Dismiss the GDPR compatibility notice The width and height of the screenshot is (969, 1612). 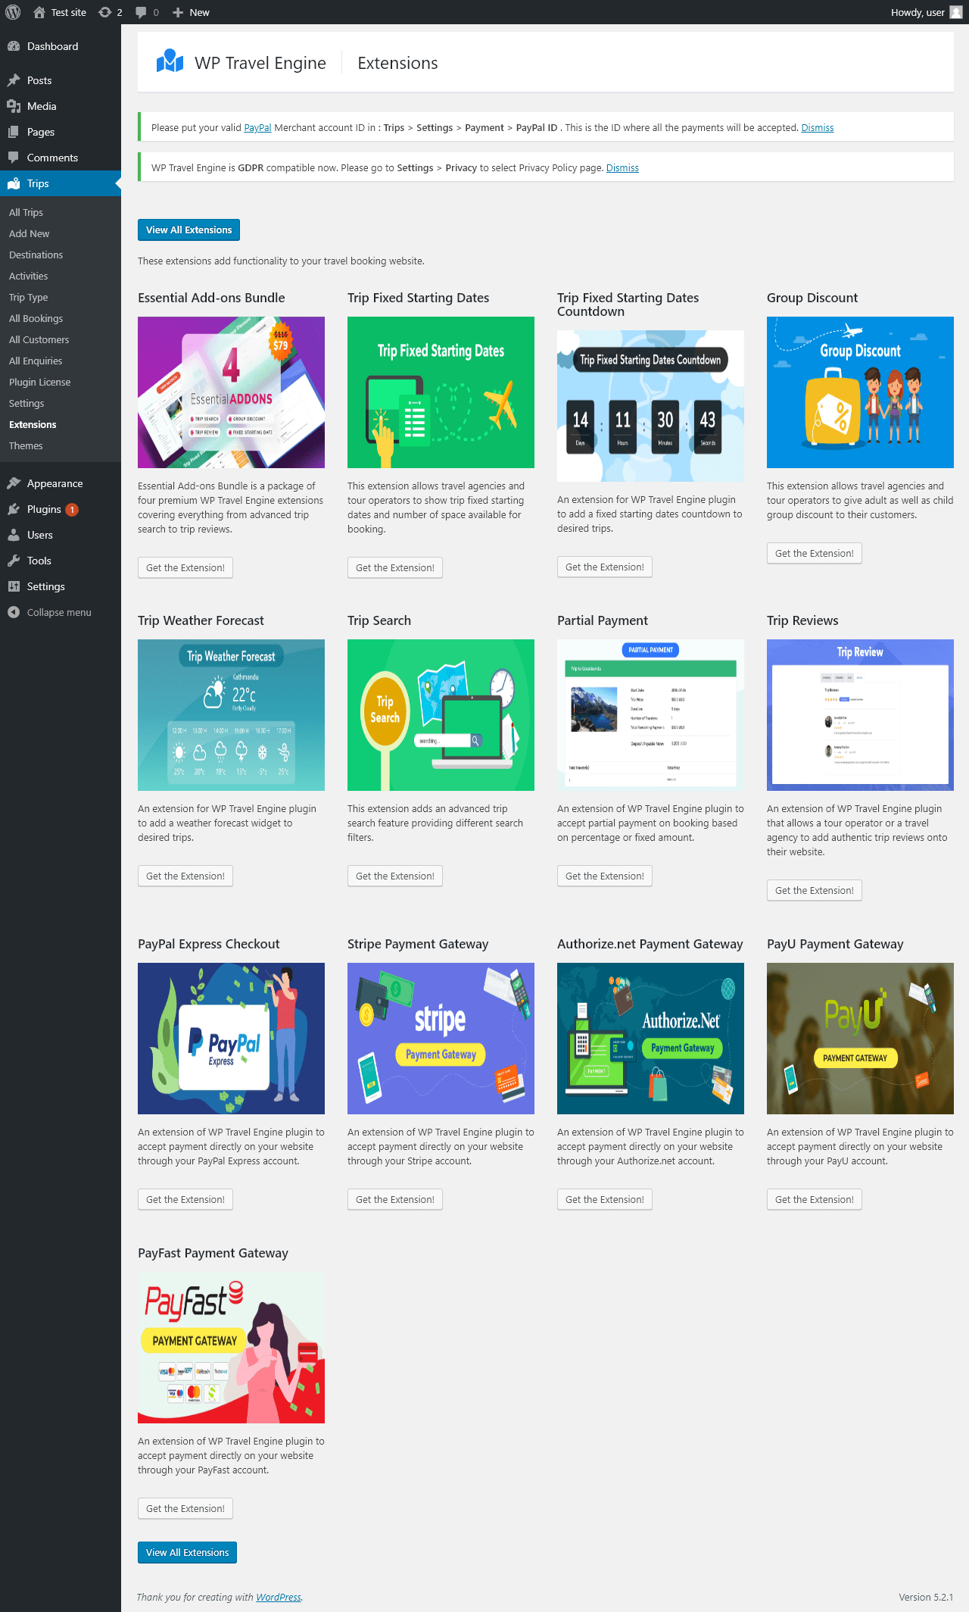tap(622, 168)
